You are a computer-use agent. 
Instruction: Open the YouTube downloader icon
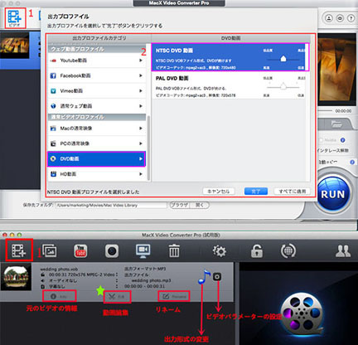point(80,251)
